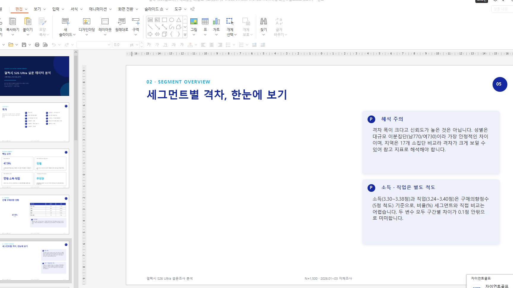Click the 붙이기 (paste) clipboard icon
This screenshot has height=288, width=513.
[28, 22]
